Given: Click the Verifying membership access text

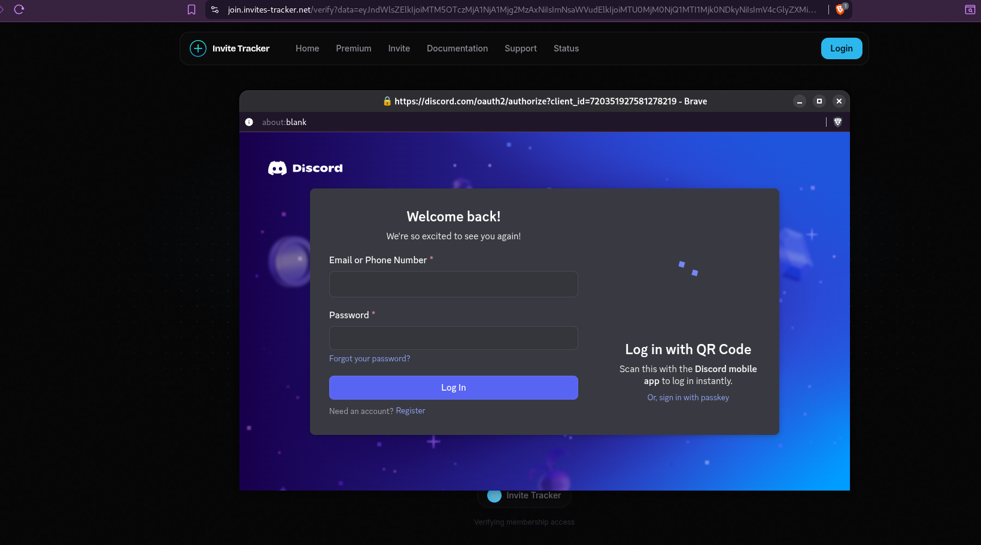Looking at the screenshot, I should pos(524,522).
